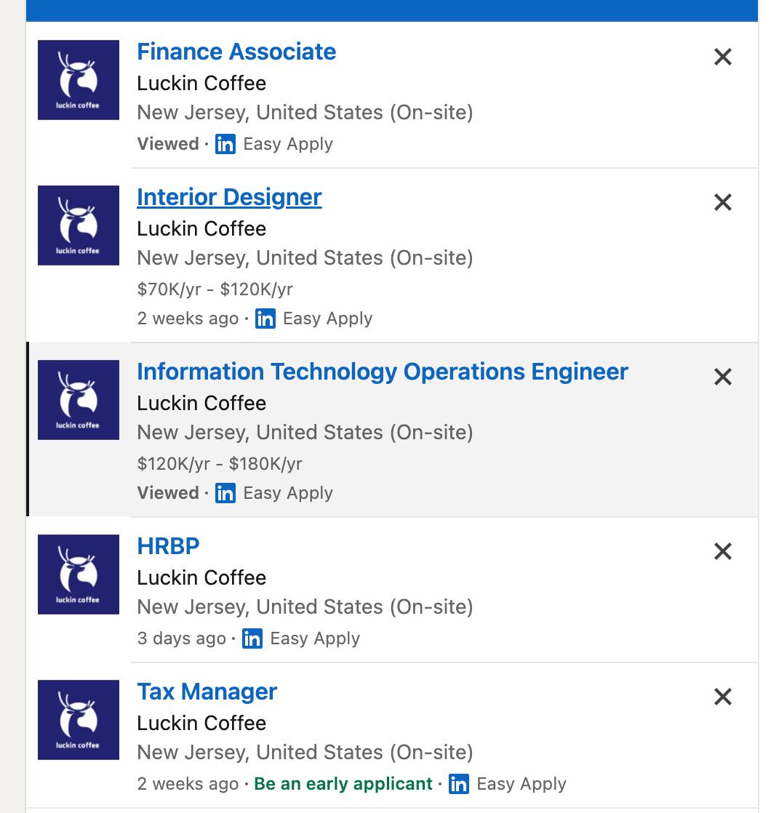Click Luckin Coffee logo beside Interior Designer

pos(79,225)
